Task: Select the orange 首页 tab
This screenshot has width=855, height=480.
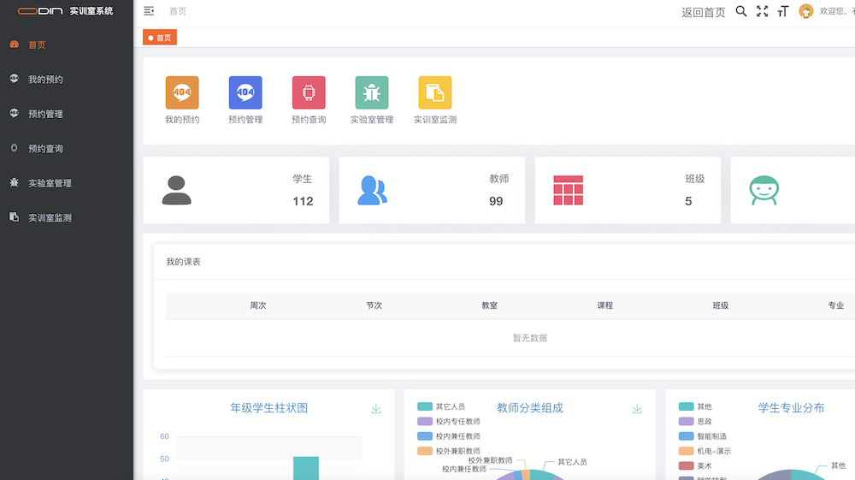Action: pos(160,38)
